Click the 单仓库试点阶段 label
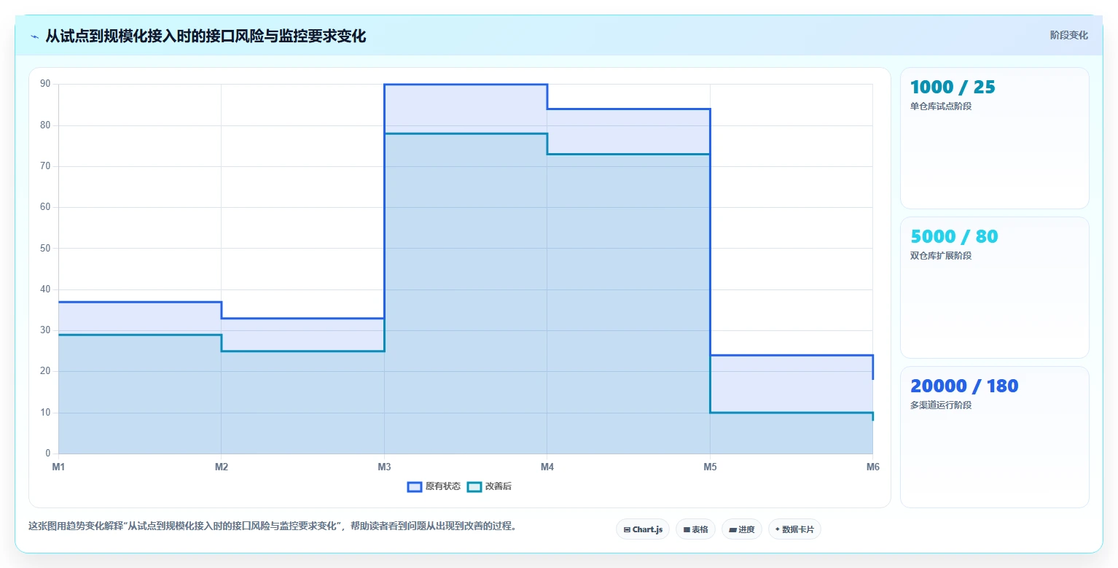Screen dimensions: 1118x568 [x=941, y=106]
